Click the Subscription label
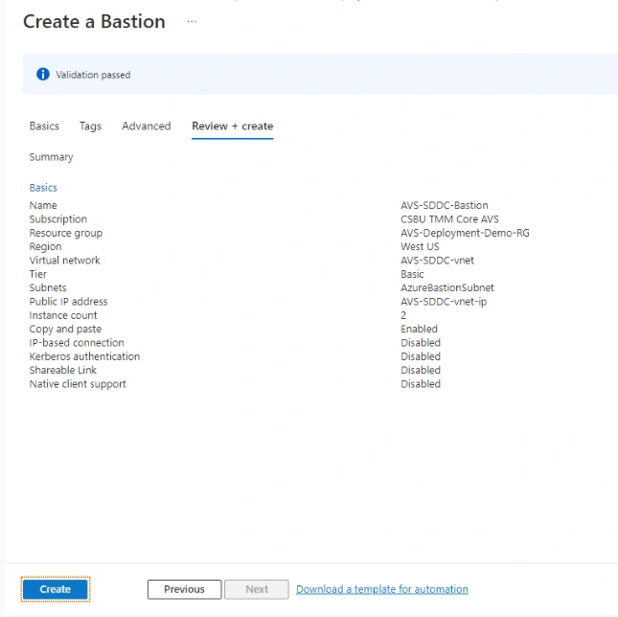Screen dimensions: 618x617 pos(57,219)
